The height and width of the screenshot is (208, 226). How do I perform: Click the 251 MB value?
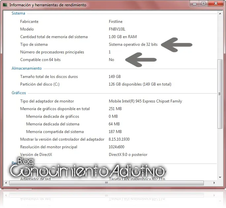[115, 109]
